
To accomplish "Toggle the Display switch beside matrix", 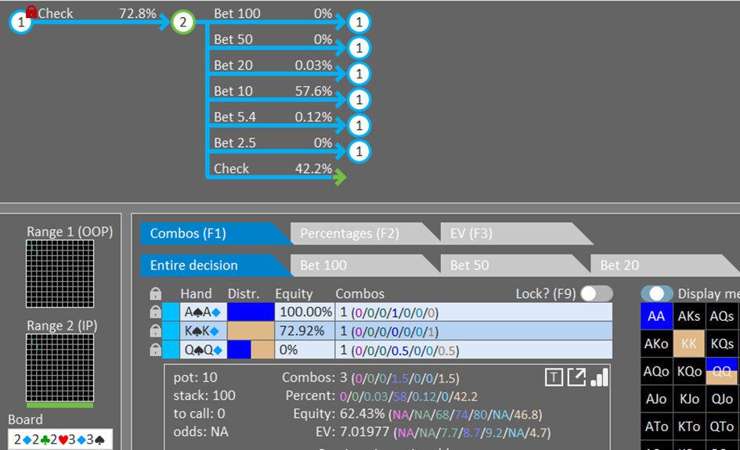I will [x=657, y=293].
